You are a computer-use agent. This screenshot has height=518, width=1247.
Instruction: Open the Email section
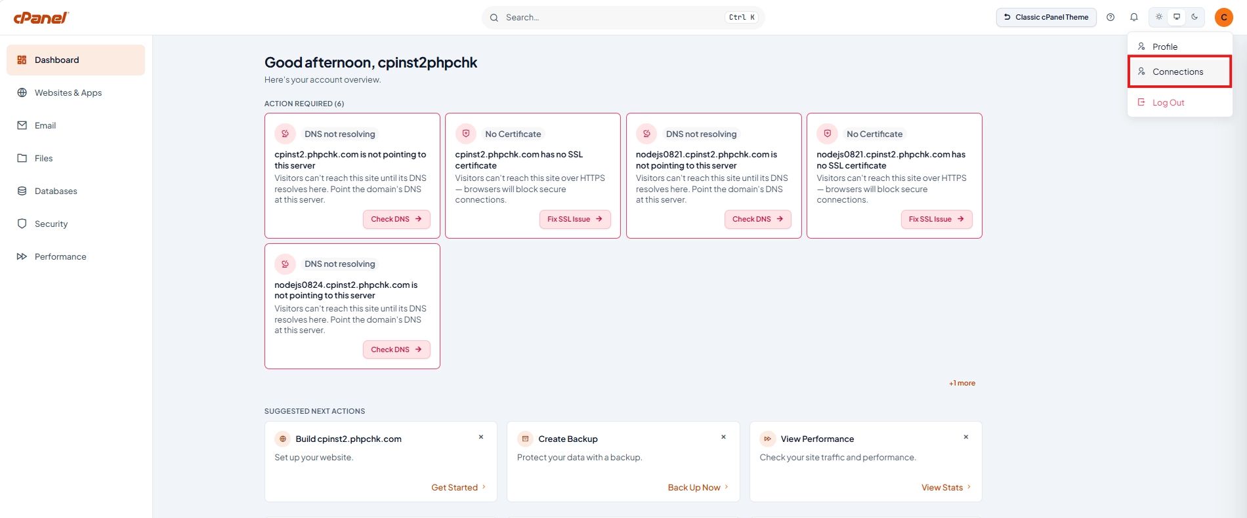tap(75, 125)
